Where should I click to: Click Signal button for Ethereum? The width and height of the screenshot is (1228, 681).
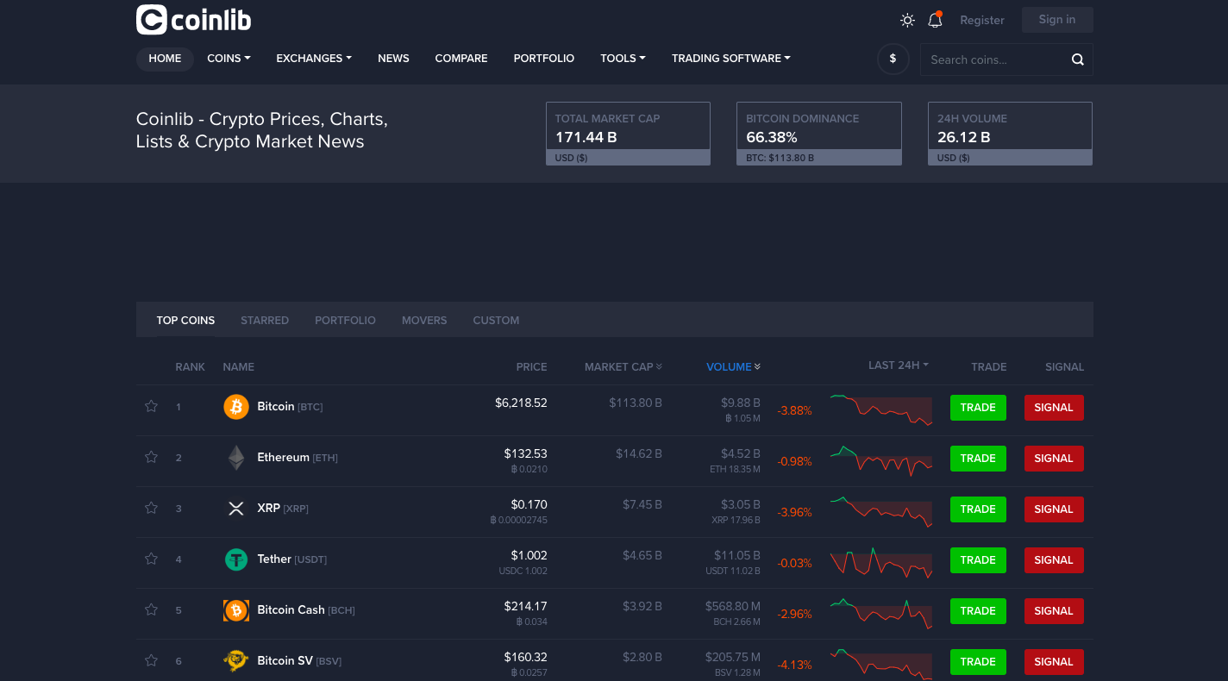(x=1054, y=459)
